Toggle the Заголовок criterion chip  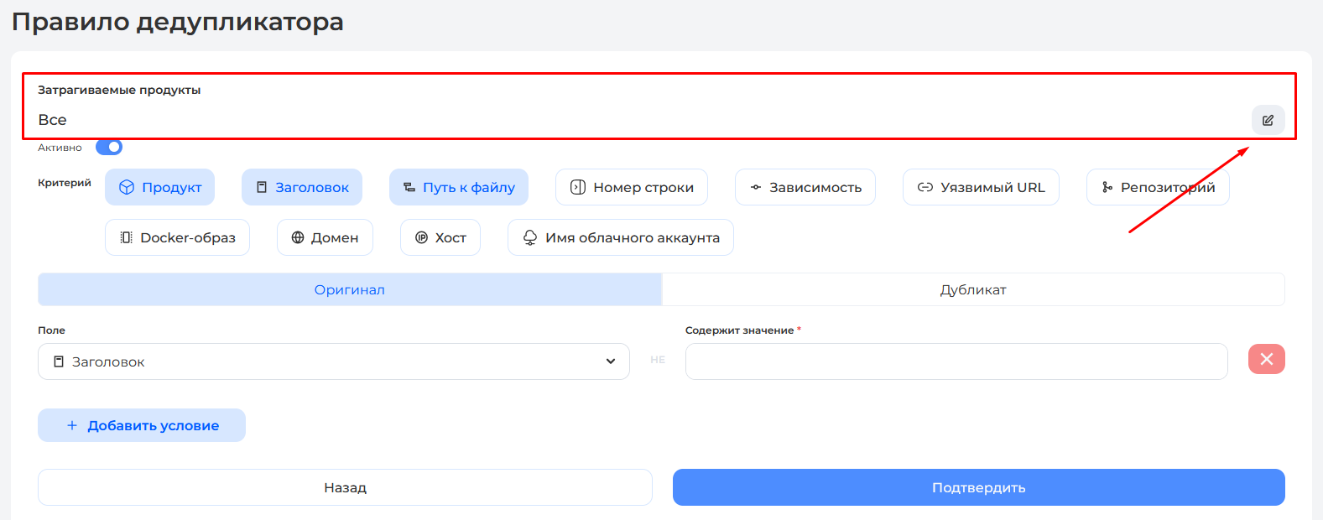[x=302, y=187]
